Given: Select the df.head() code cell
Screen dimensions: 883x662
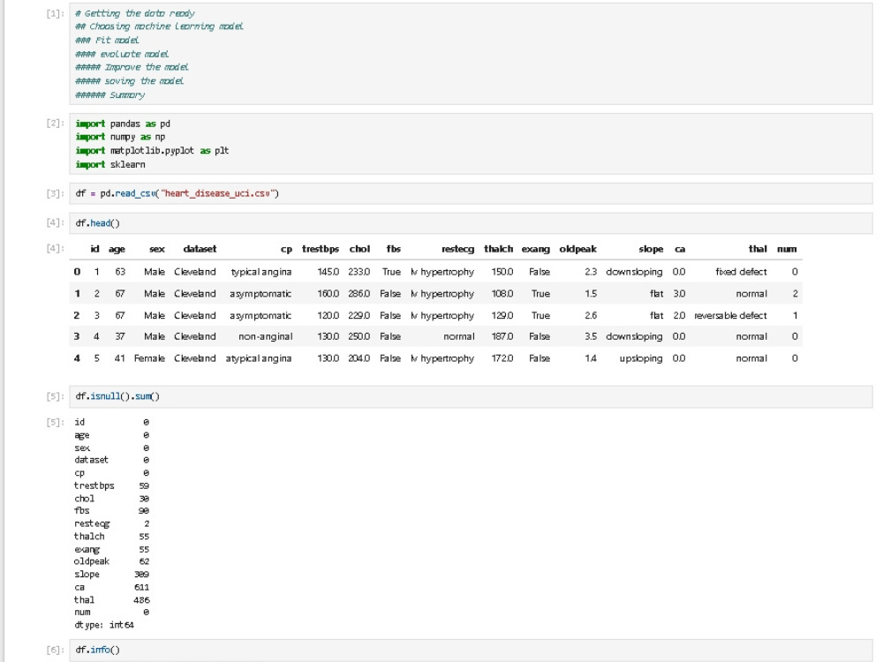Looking at the screenshot, I should [471, 223].
